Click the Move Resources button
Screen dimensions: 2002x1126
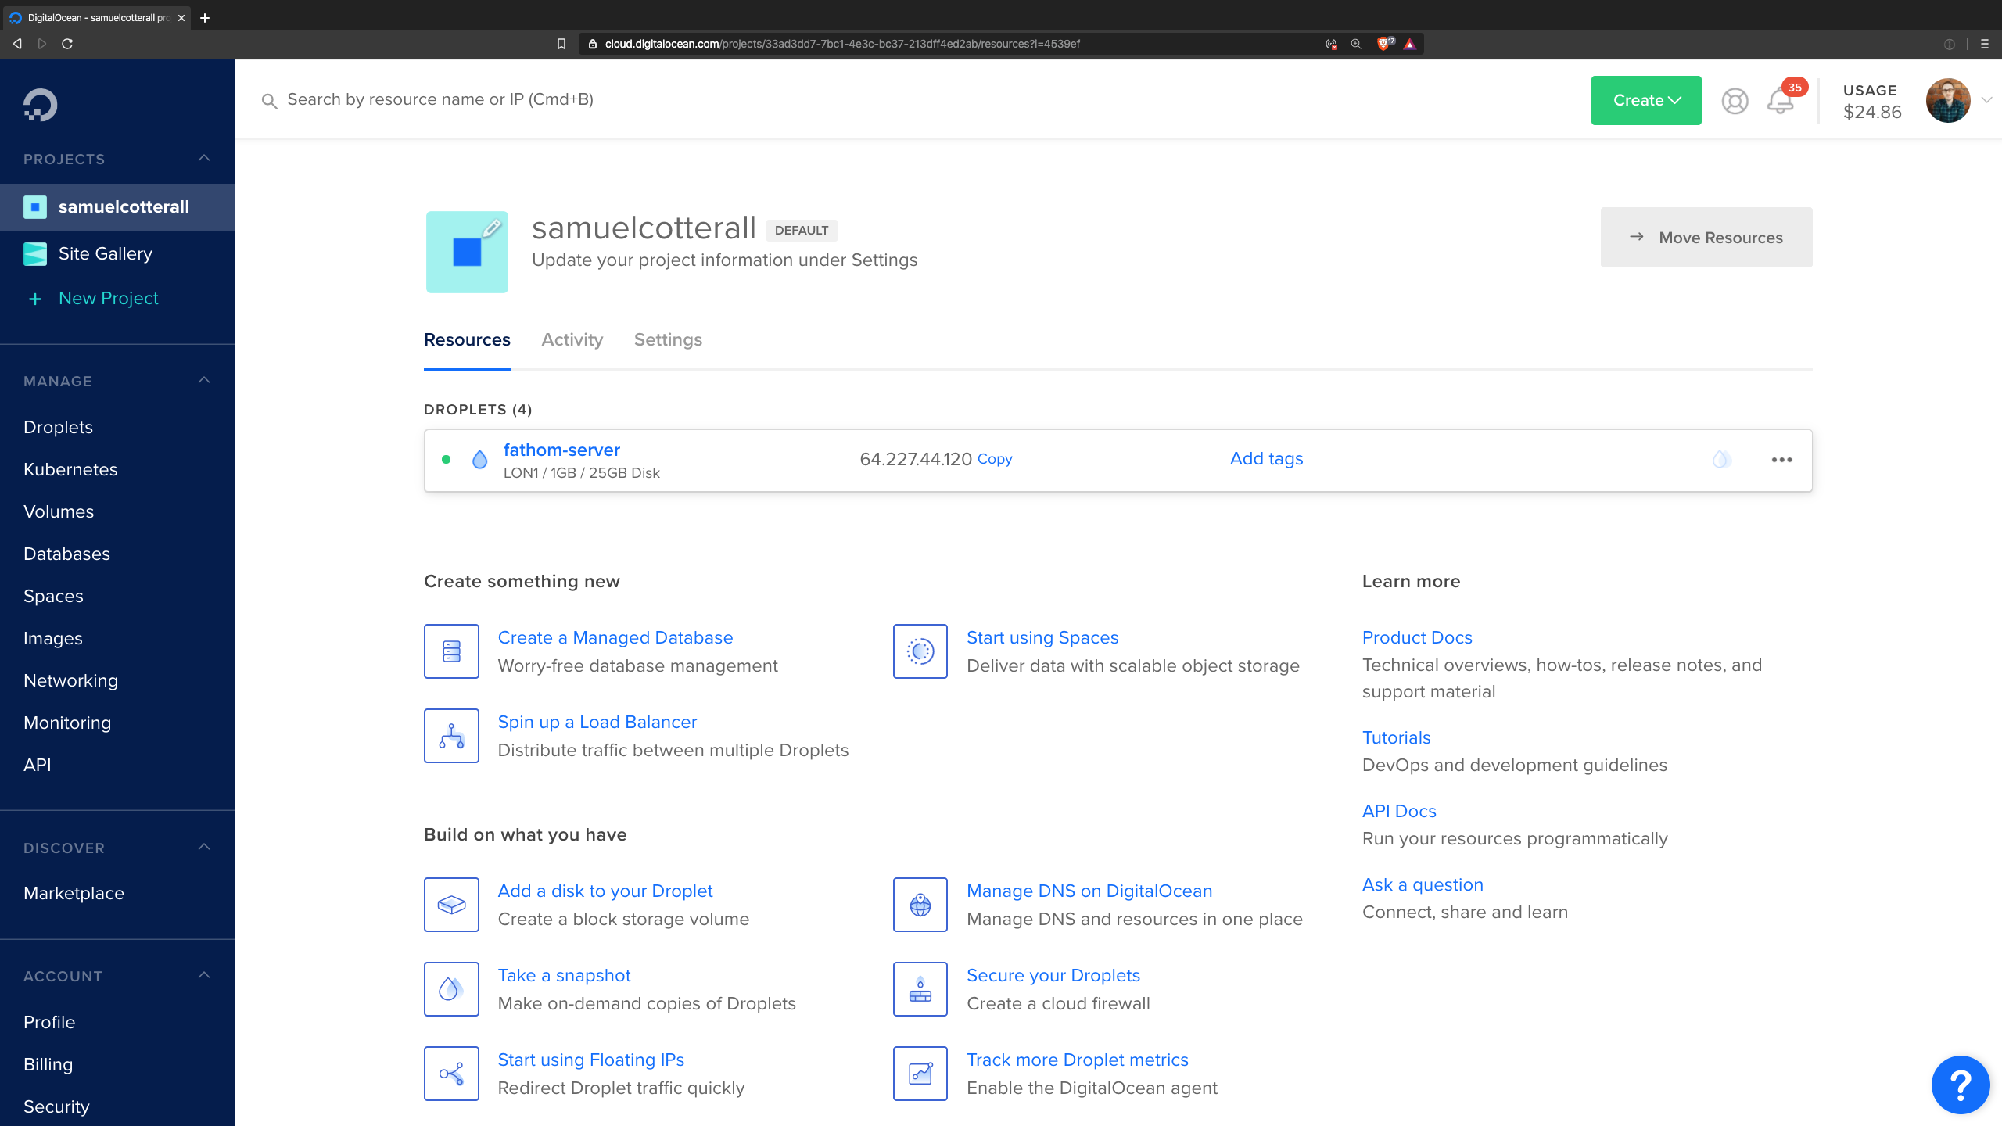[x=1706, y=237]
